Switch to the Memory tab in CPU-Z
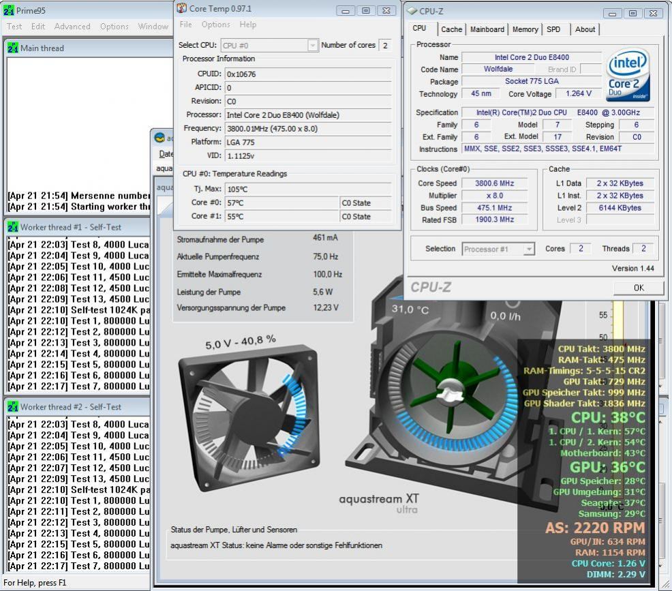 (525, 29)
